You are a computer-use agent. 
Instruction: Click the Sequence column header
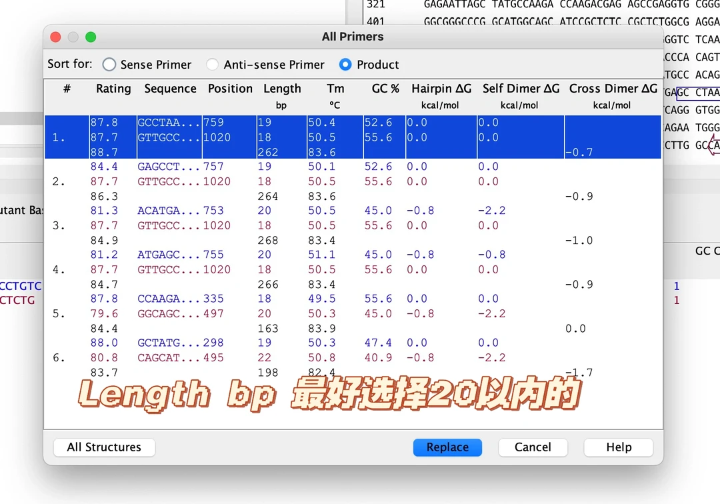click(171, 89)
